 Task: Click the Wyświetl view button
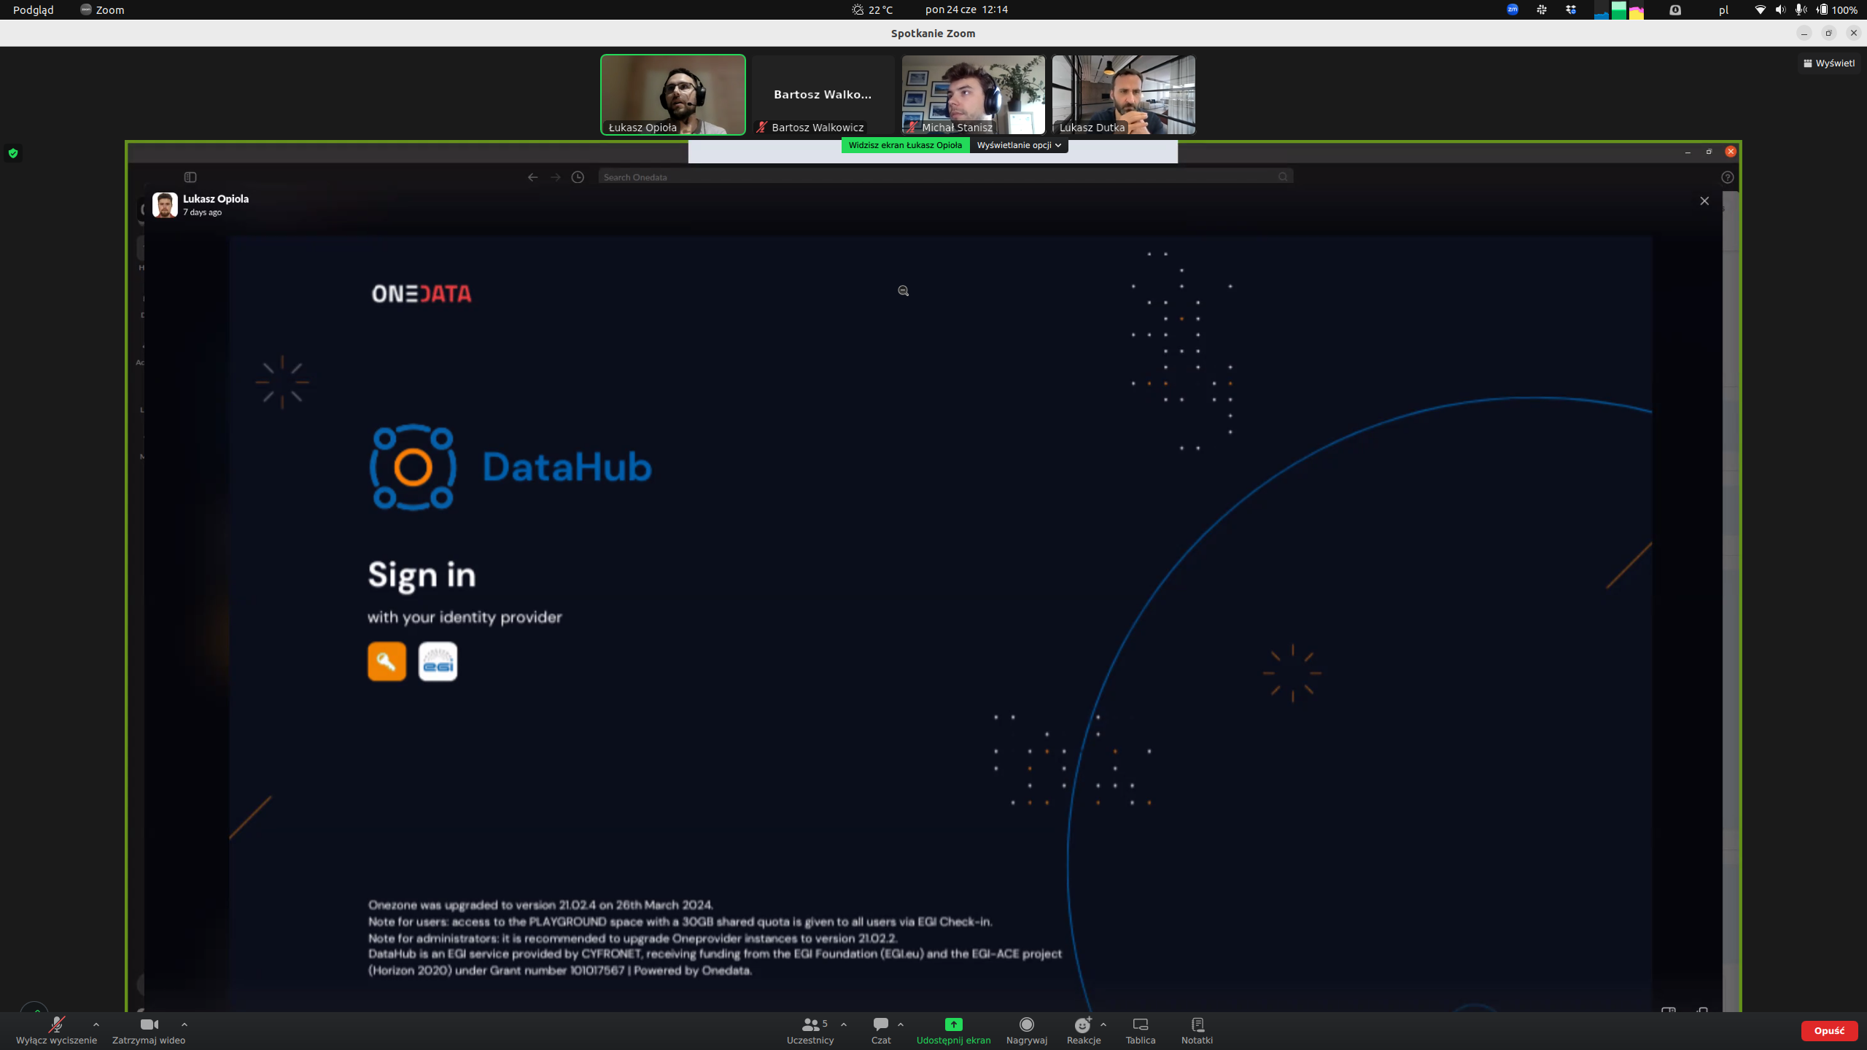(x=1829, y=63)
